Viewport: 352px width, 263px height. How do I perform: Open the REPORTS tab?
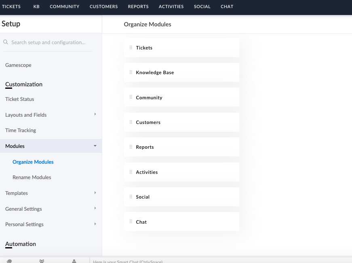[138, 6]
